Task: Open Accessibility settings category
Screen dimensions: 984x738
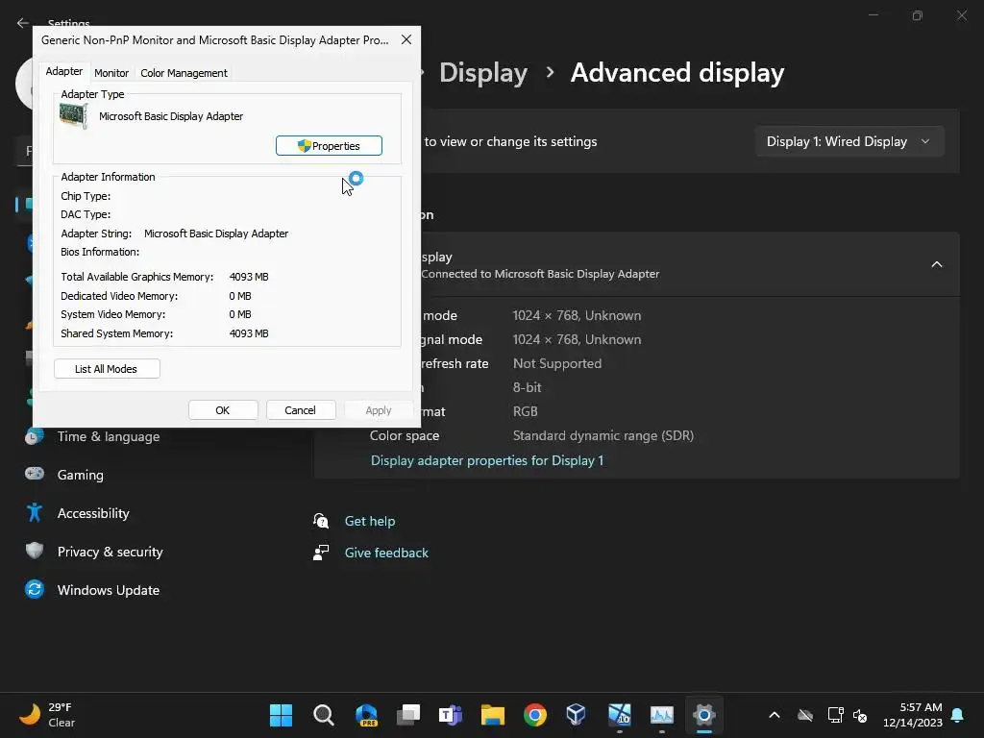Action: (x=93, y=513)
